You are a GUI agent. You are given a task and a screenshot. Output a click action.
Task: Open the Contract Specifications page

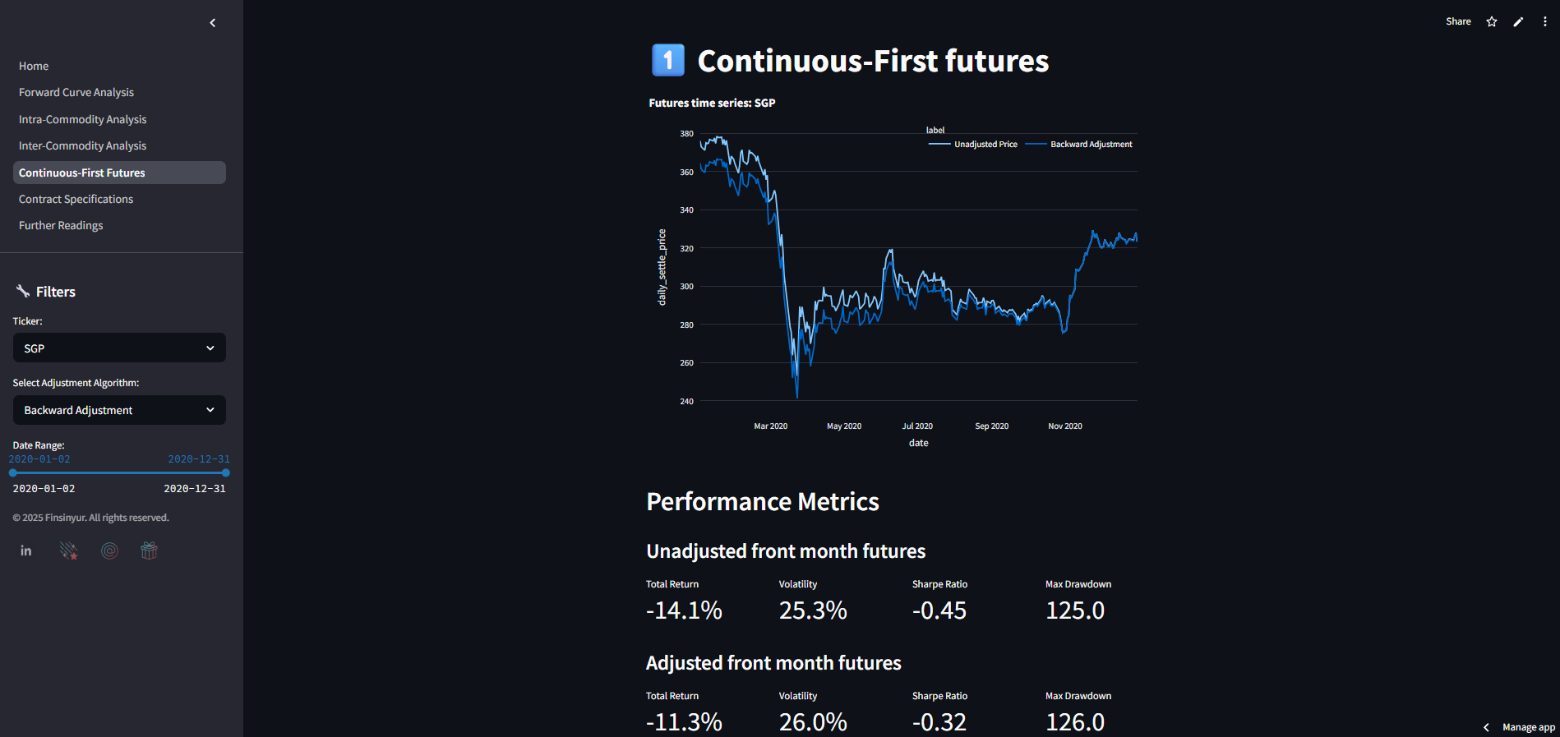[76, 200]
